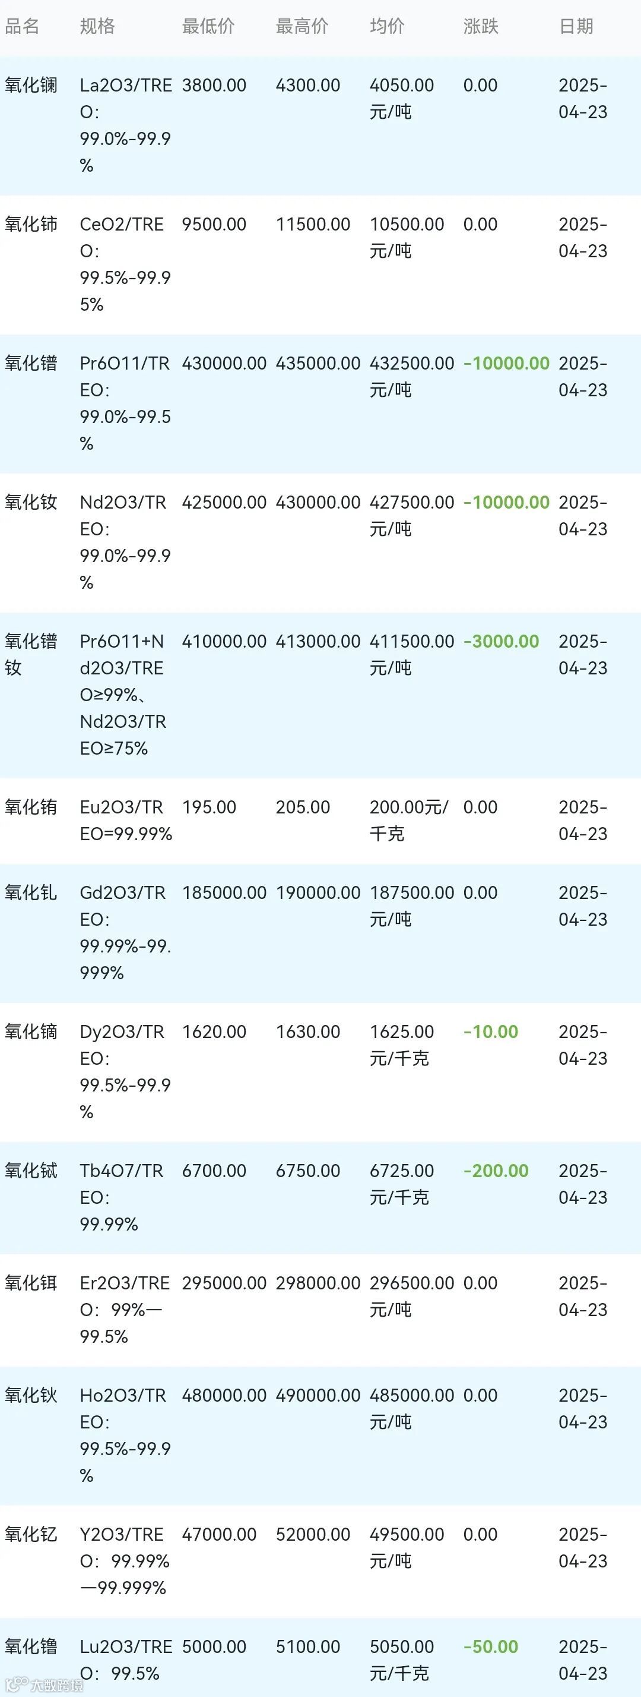Select the 氧化钕 -10000.00 change value
The width and height of the screenshot is (641, 1697).
point(506,502)
